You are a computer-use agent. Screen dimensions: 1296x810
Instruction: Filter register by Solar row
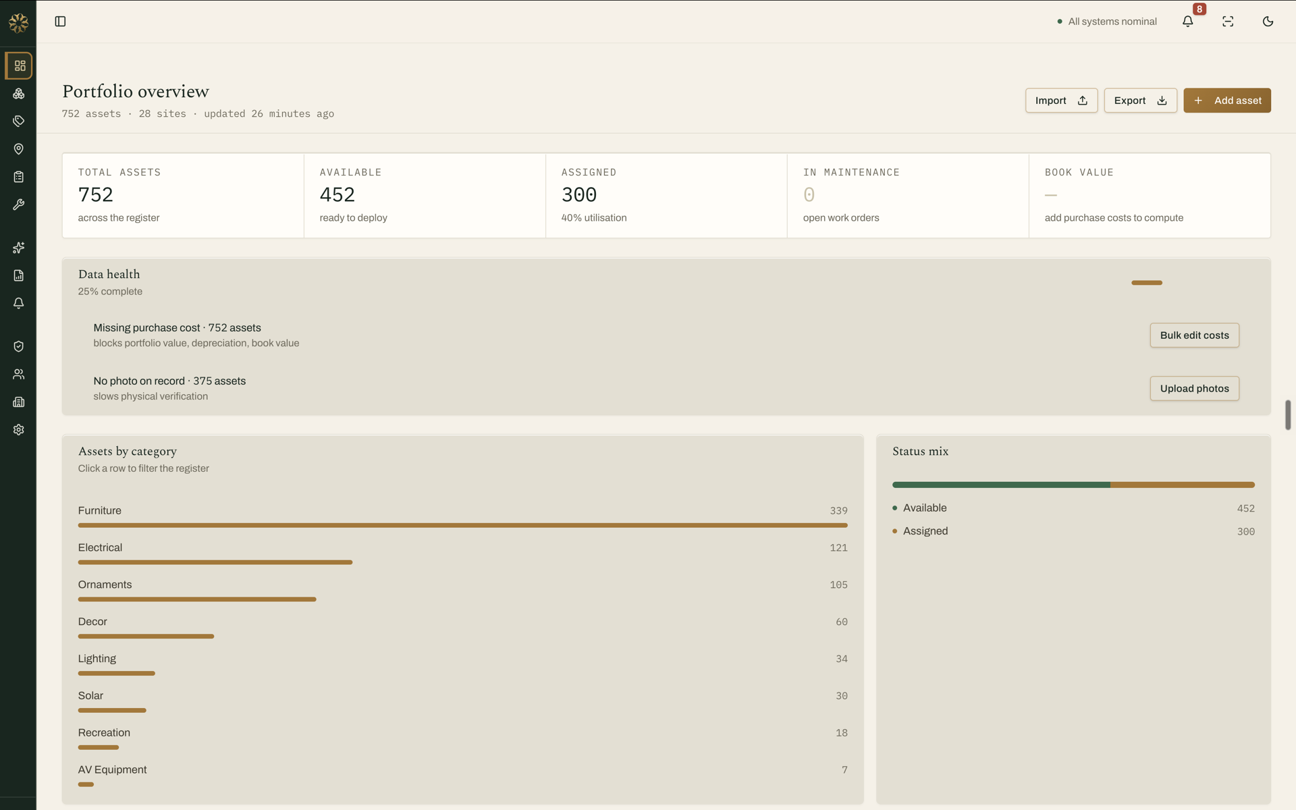[x=462, y=702]
